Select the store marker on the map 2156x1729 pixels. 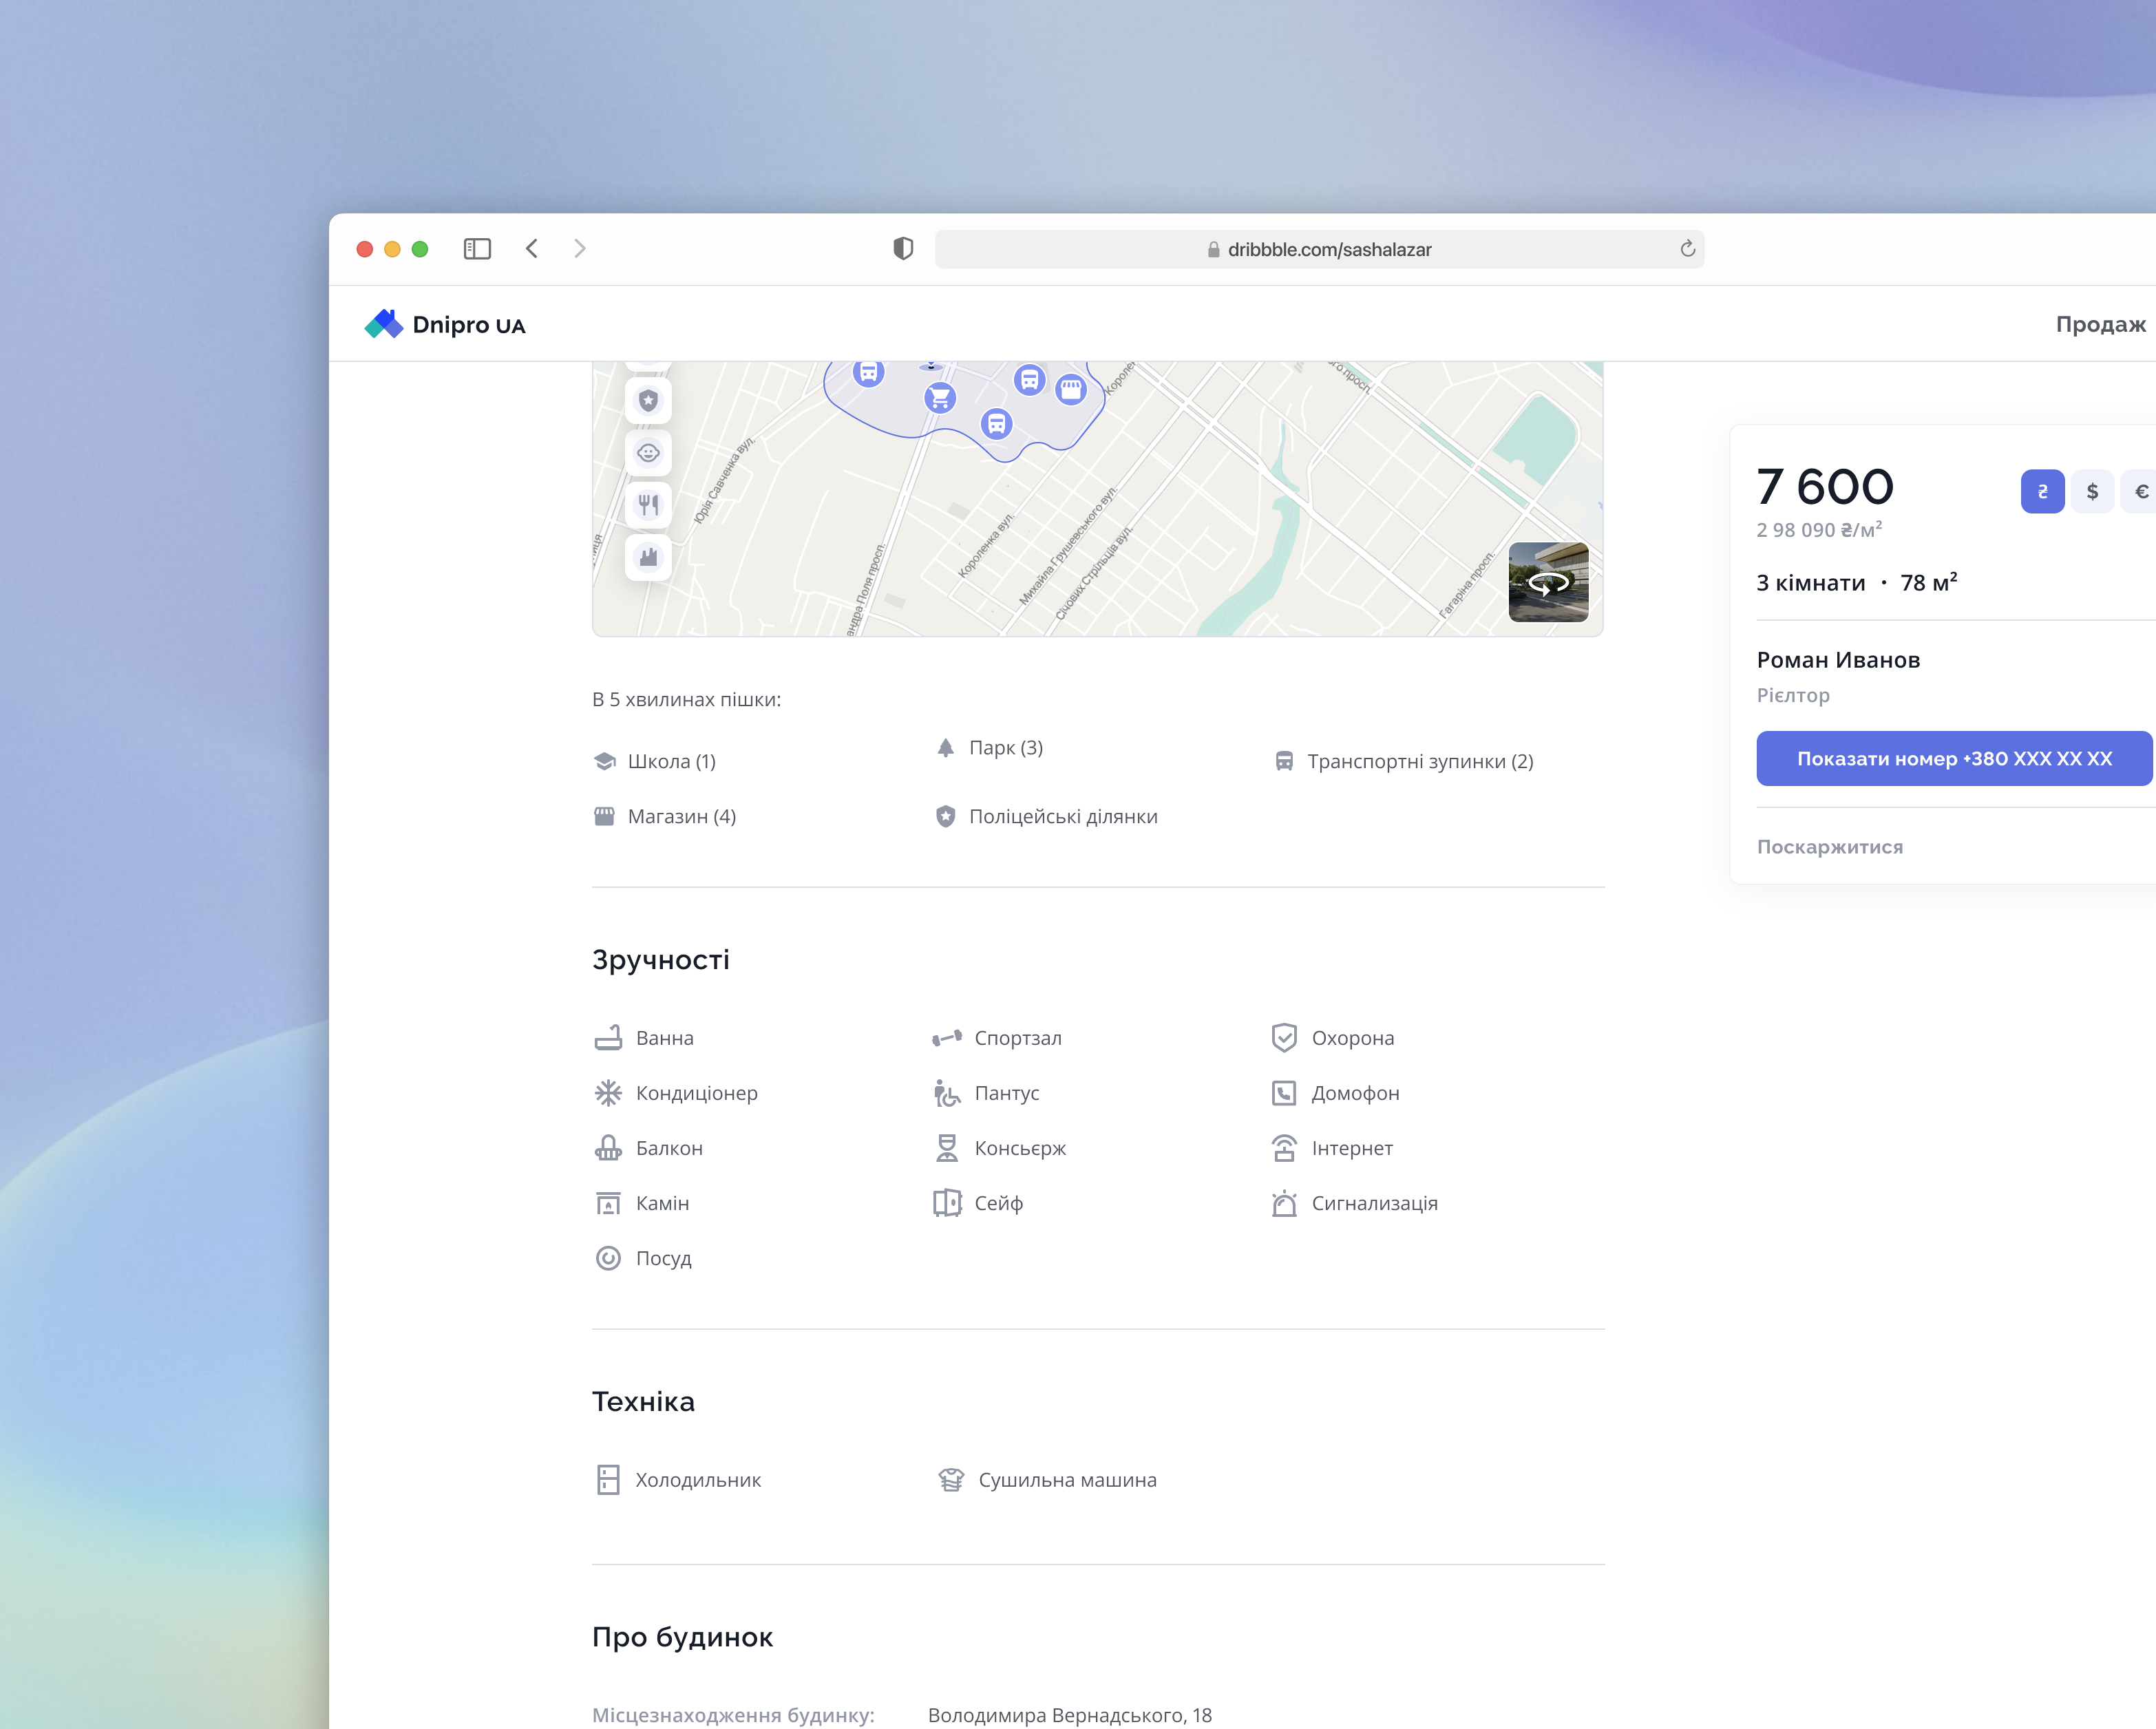point(1071,389)
